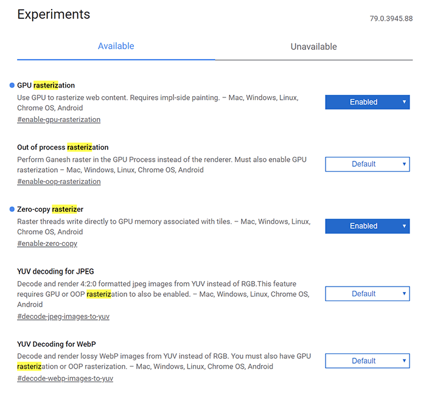Follow the #enable-oop-rasterization link
Screen dimensions: 426x407
pos(59,181)
